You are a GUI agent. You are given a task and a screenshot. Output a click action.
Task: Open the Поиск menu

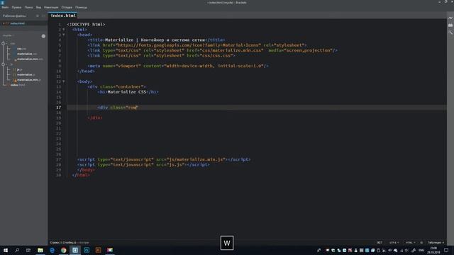click(x=28, y=7)
